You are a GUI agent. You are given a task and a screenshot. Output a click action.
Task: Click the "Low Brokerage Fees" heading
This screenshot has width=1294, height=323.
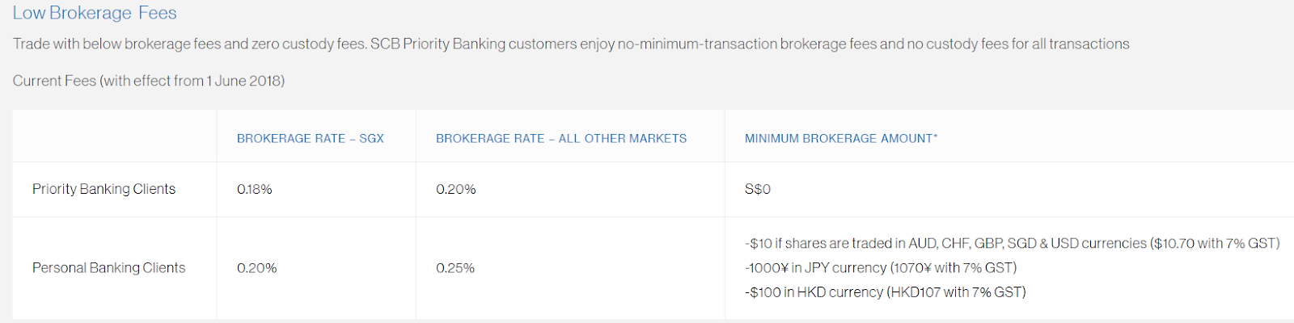[95, 13]
